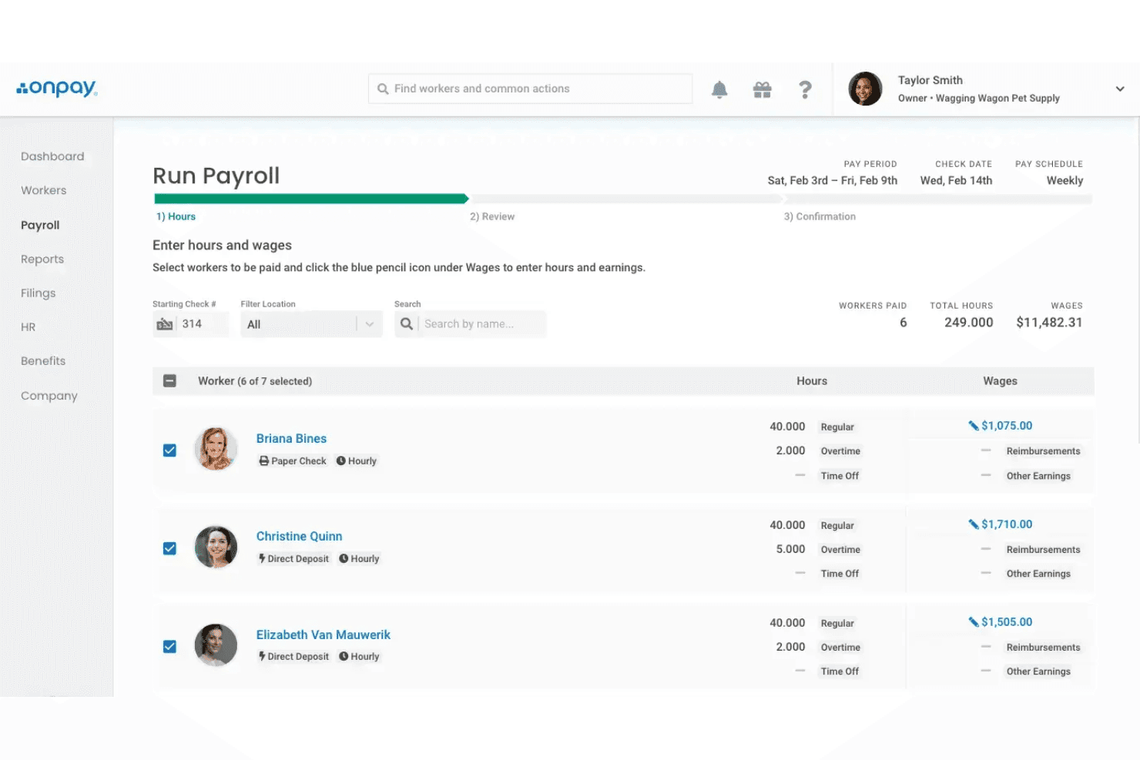Image resolution: width=1140 pixels, height=760 pixels.
Task: Toggle the select-all workers checkbox
Action: (170, 381)
